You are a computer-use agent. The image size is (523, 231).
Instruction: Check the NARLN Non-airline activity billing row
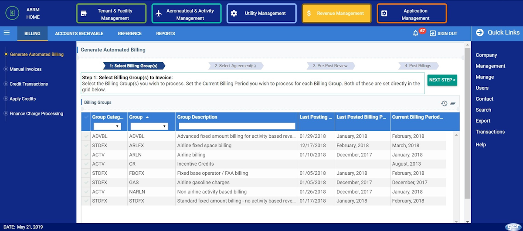pyautogui.click(x=86, y=192)
